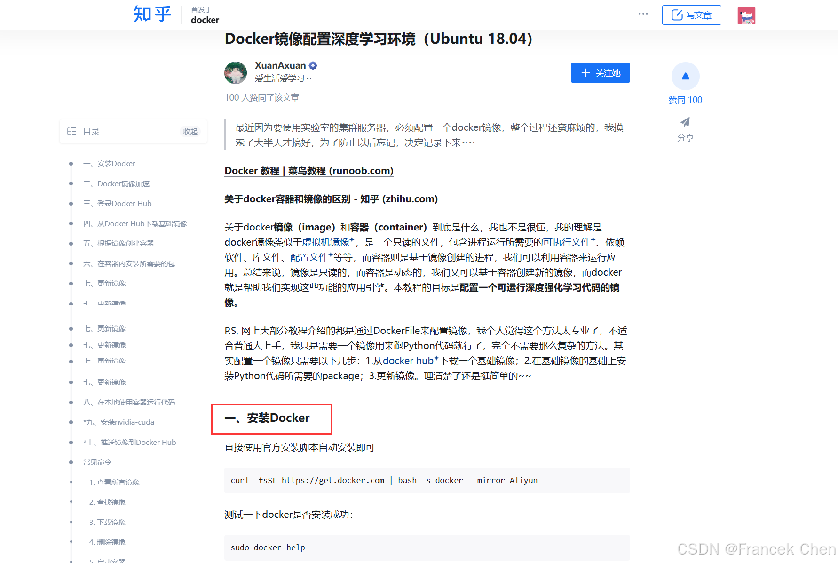Open the 关于docker容器和镜像的区别 zhihu link

click(x=331, y=199)
